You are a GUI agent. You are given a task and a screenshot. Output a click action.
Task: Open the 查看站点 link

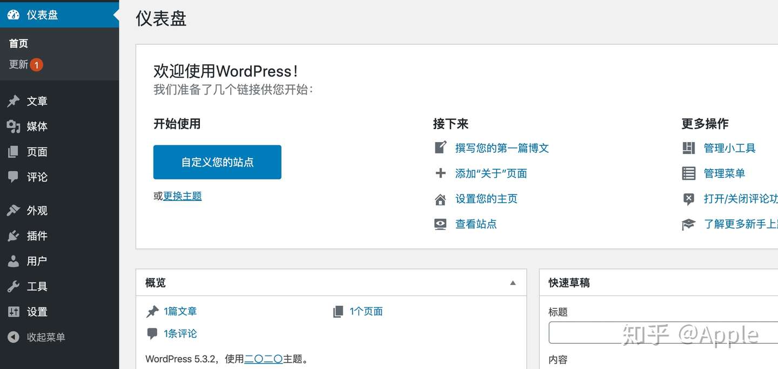tap(476, 224)
